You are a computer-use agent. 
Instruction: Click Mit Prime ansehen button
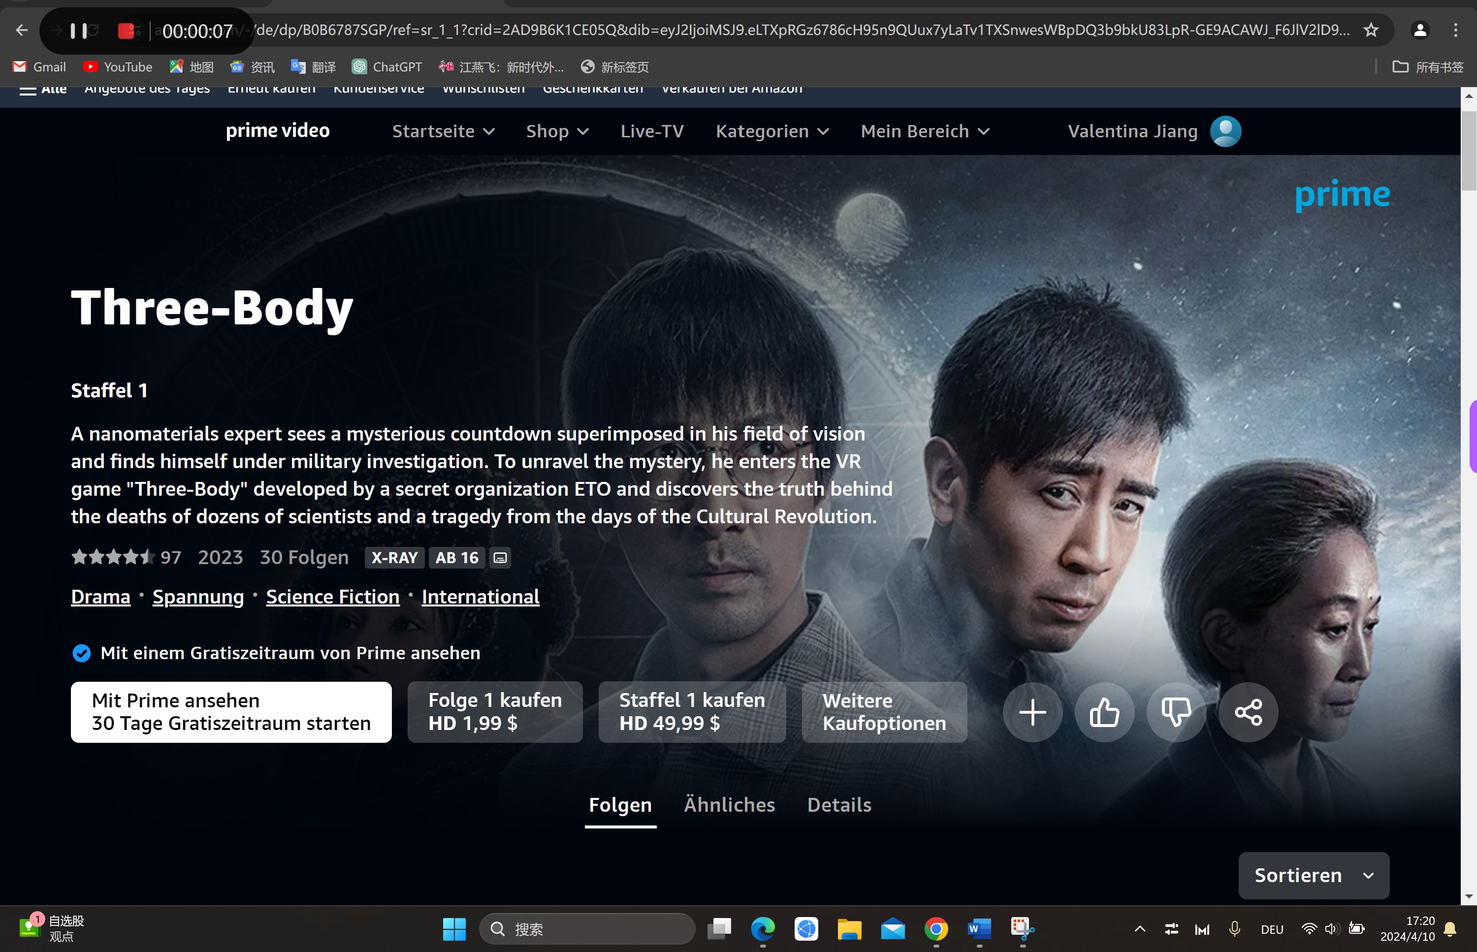pos(231,712)
